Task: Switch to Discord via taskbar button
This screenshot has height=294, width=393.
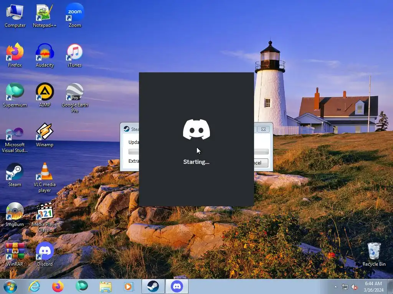Action: click(177, 286)
